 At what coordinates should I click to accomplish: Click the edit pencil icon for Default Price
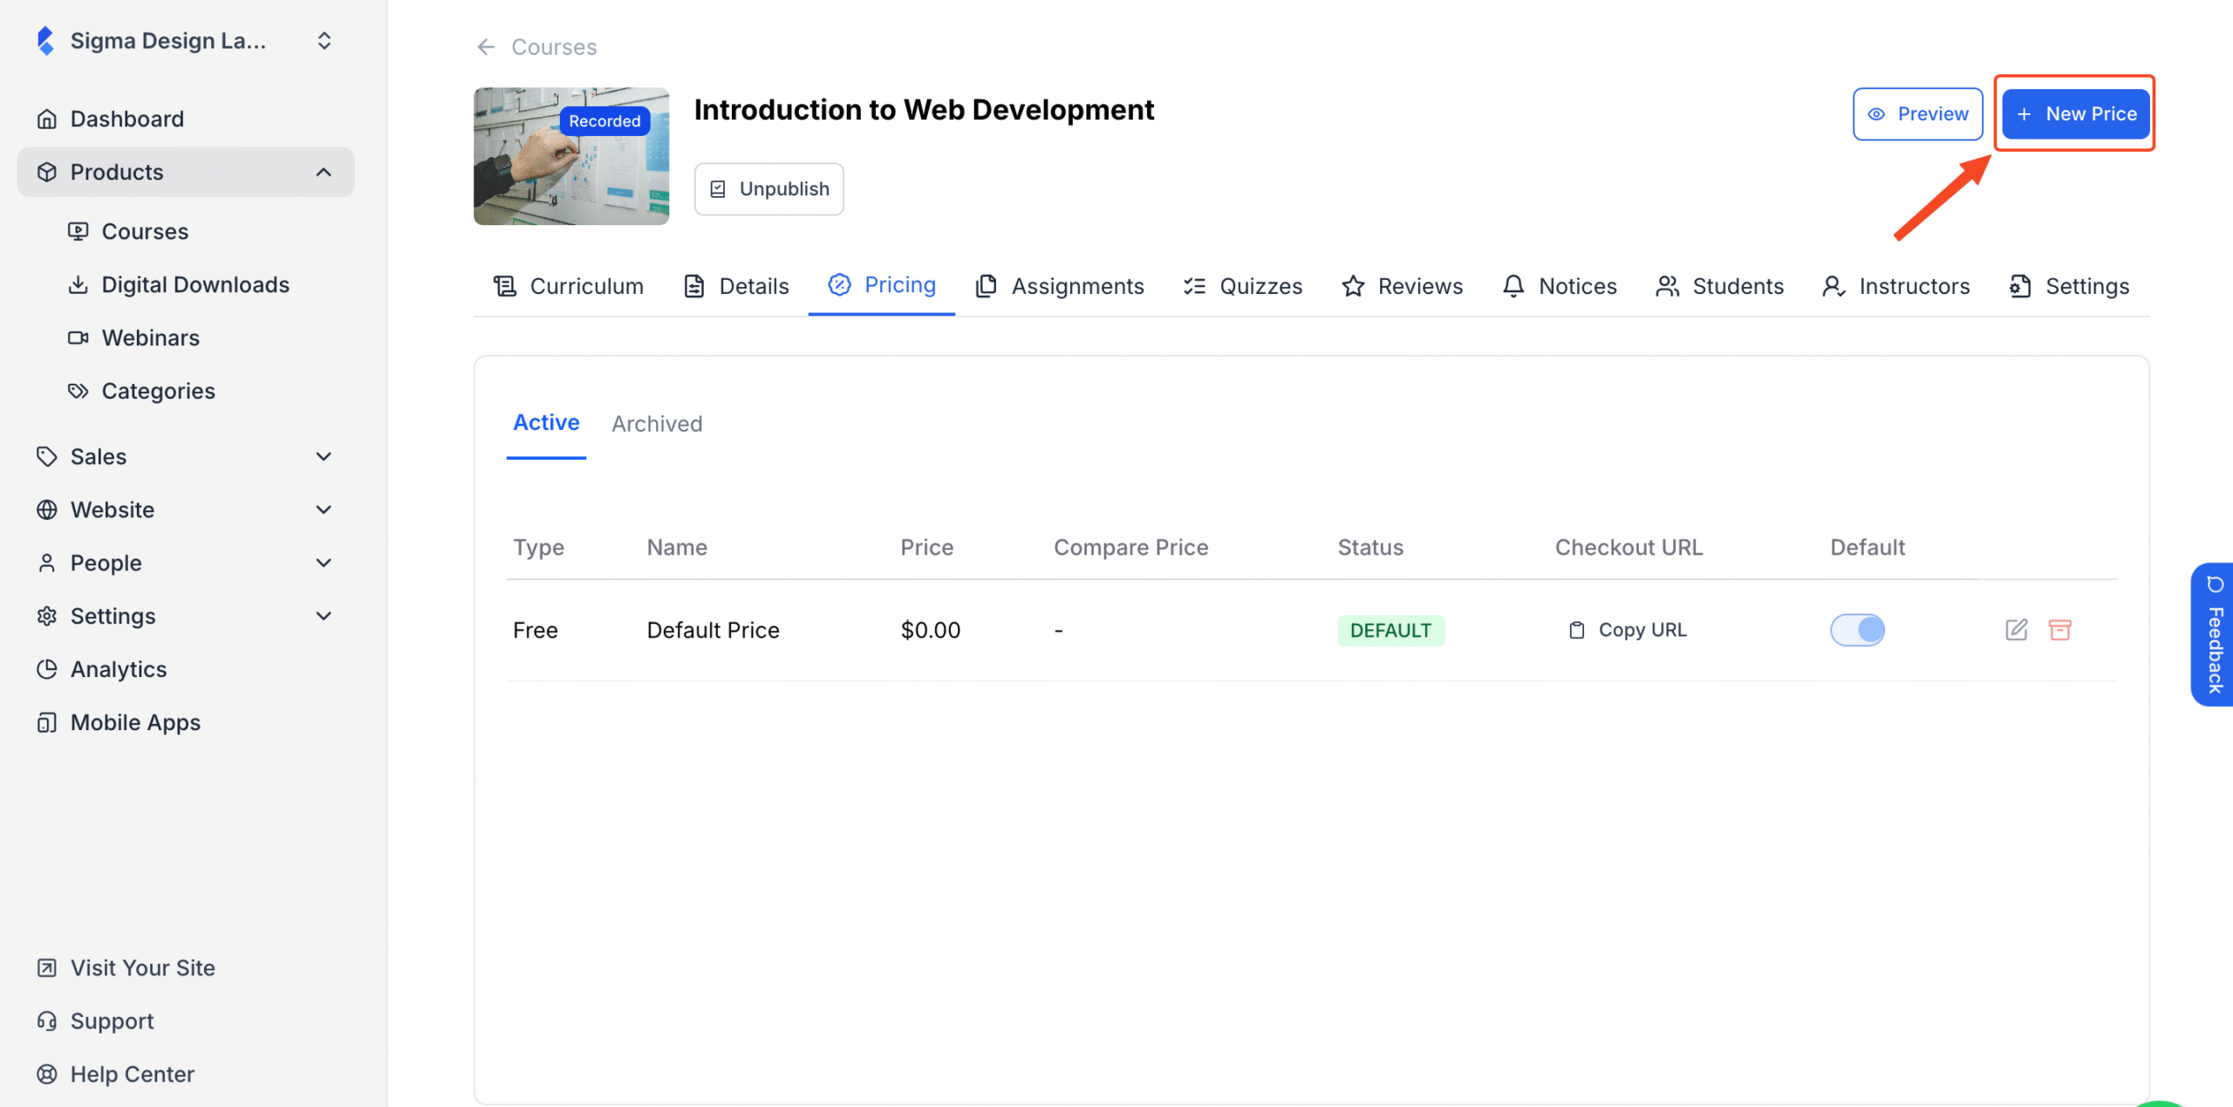(2016, 630)
